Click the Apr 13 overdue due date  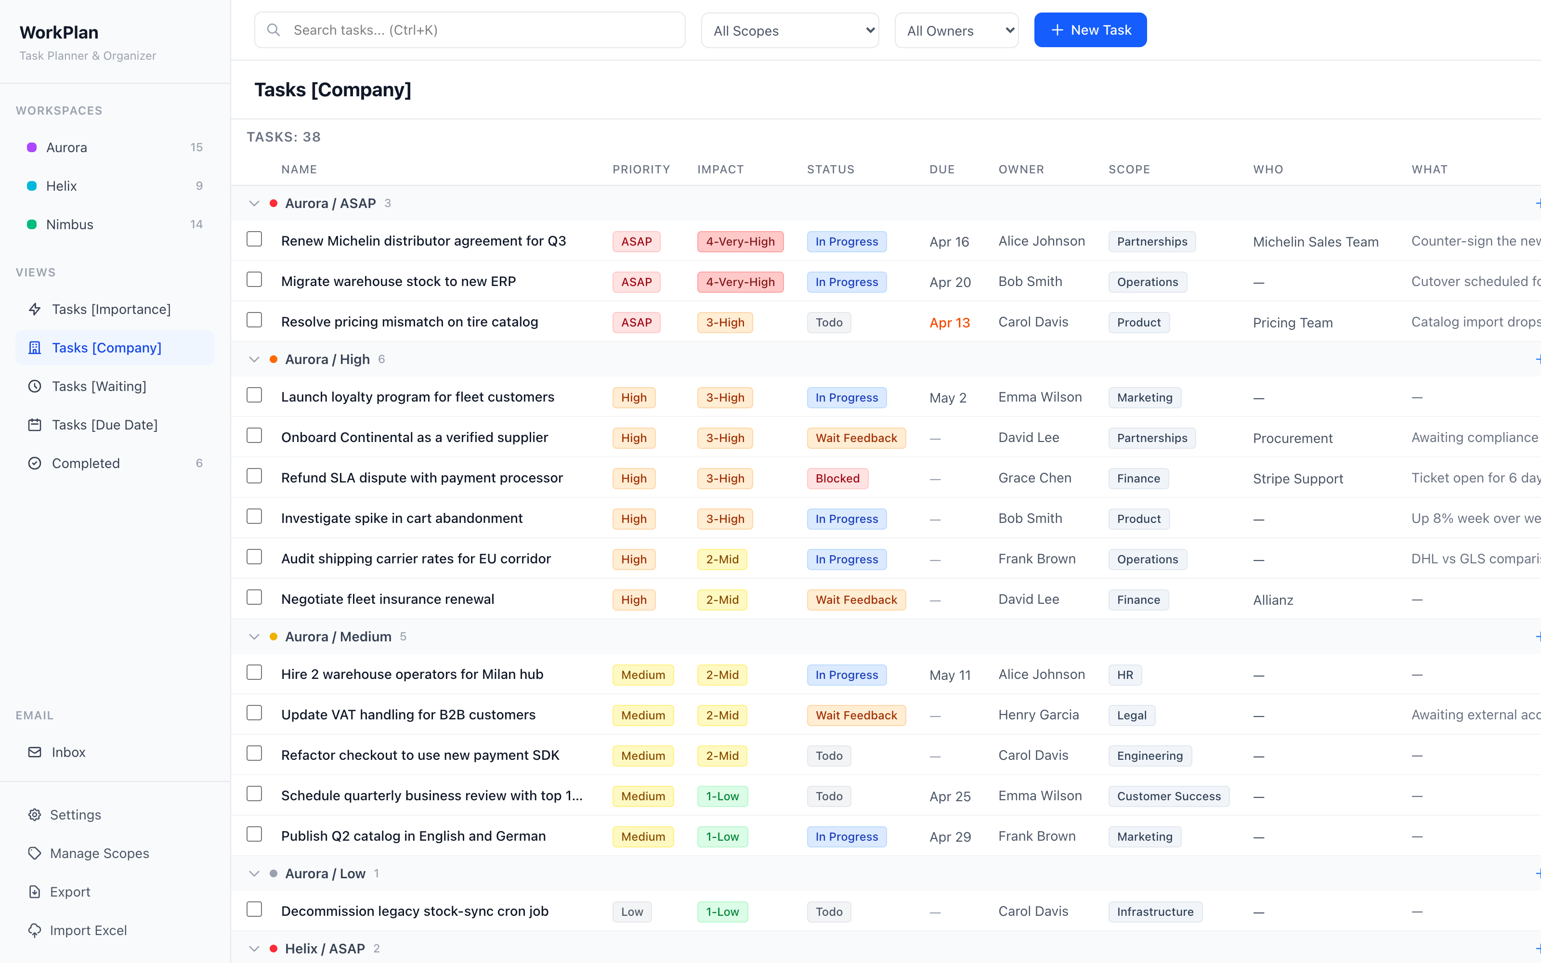(x=950, y=323)
